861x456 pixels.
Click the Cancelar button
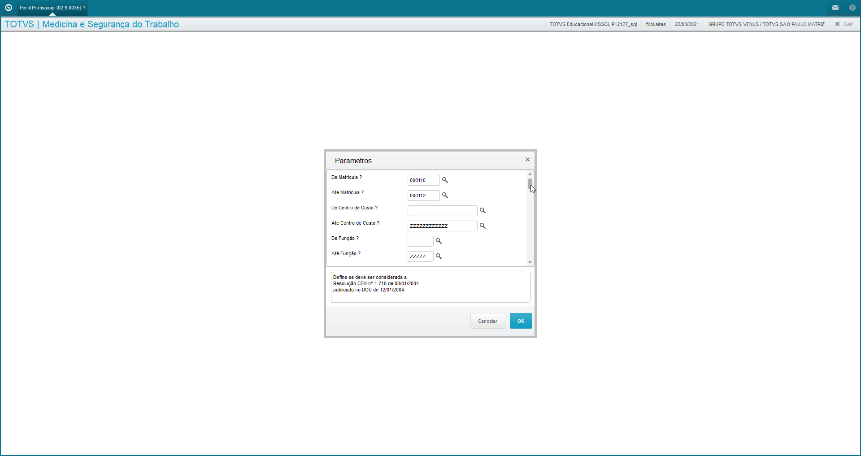[487, 321]
